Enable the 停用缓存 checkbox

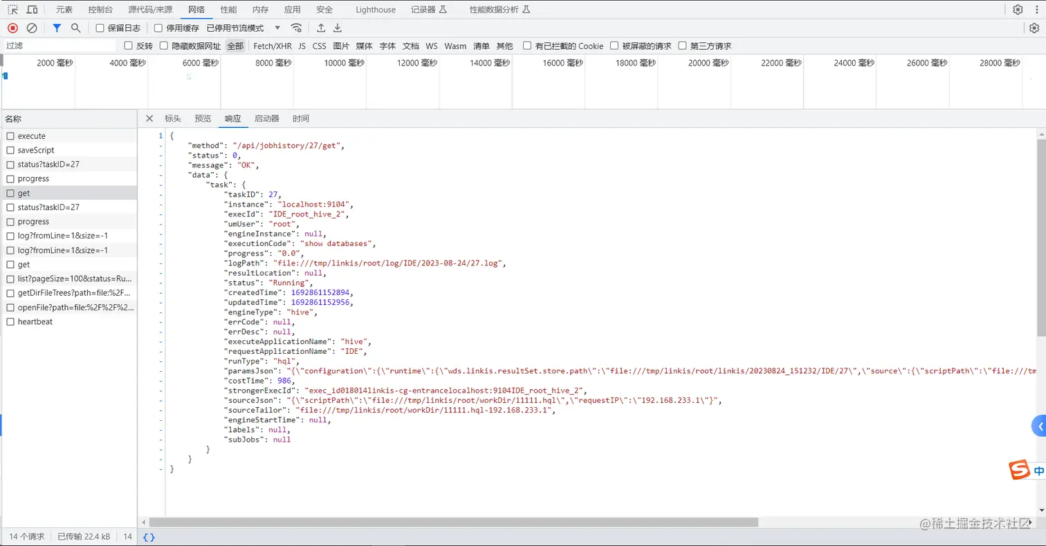click(x=158, y=28)
